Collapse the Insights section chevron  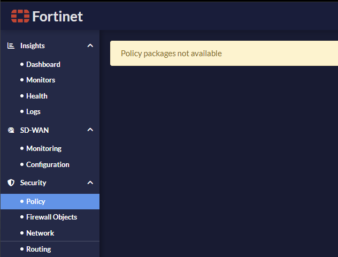(x=90, y=46)
